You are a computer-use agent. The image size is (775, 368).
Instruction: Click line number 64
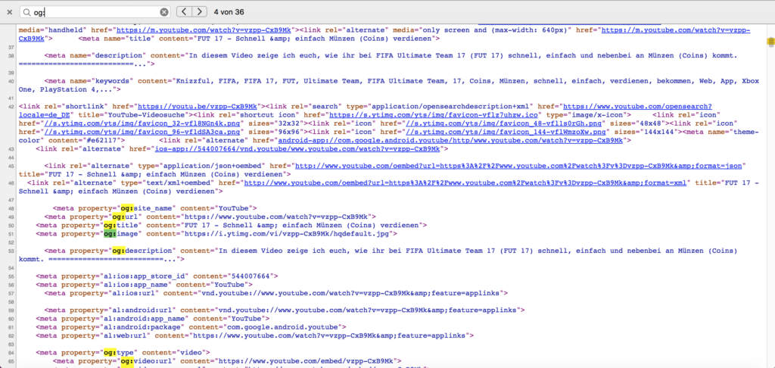[x=11, y=353]
